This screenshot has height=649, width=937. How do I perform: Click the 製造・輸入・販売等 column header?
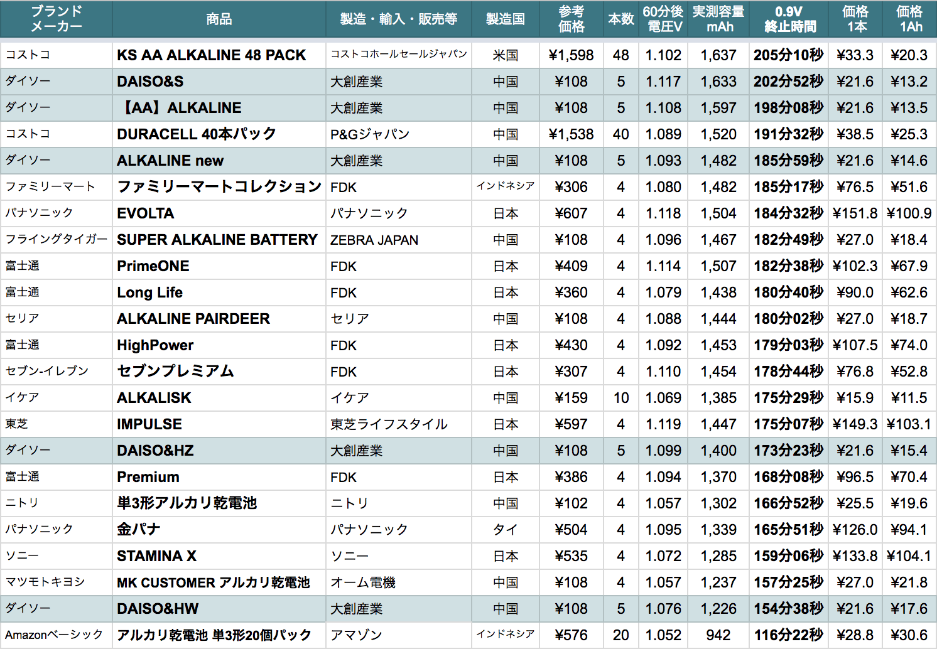[399, 19]
